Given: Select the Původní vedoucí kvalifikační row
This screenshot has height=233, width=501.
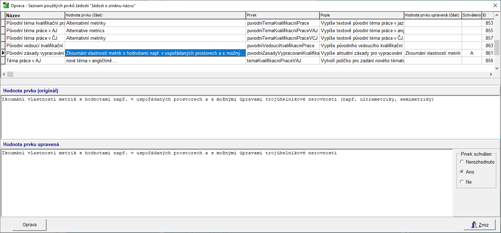Looking at the screenshot, I should 35,46.
